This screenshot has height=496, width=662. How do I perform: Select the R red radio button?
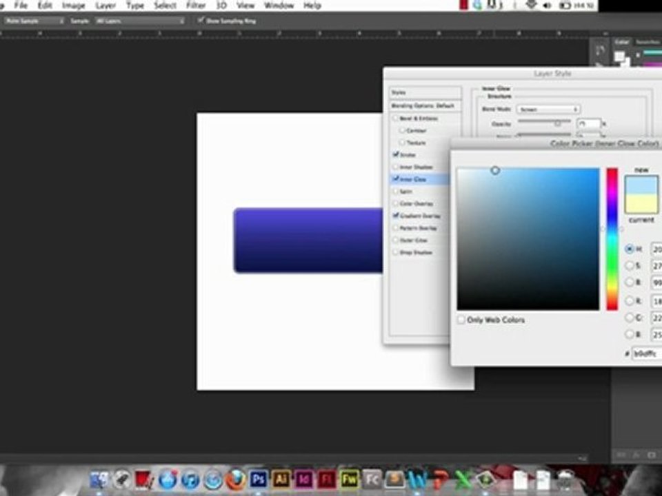630,301
